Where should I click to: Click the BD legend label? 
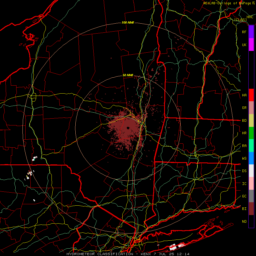(x=244, y=121)
